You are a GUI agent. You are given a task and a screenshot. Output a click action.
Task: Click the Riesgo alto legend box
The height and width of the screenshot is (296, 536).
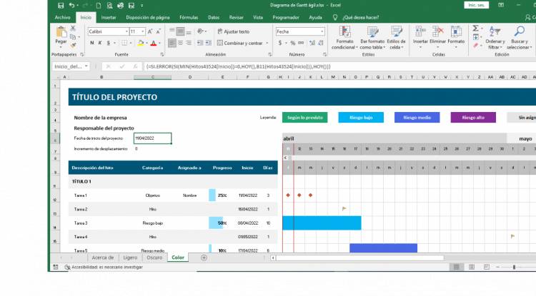pyautogui.click(x=473, y=117)
